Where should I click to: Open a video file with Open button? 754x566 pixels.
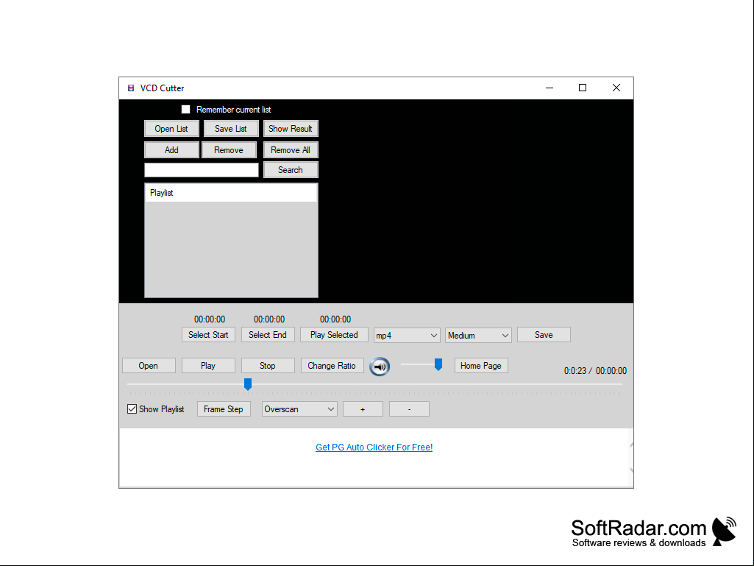149,365
